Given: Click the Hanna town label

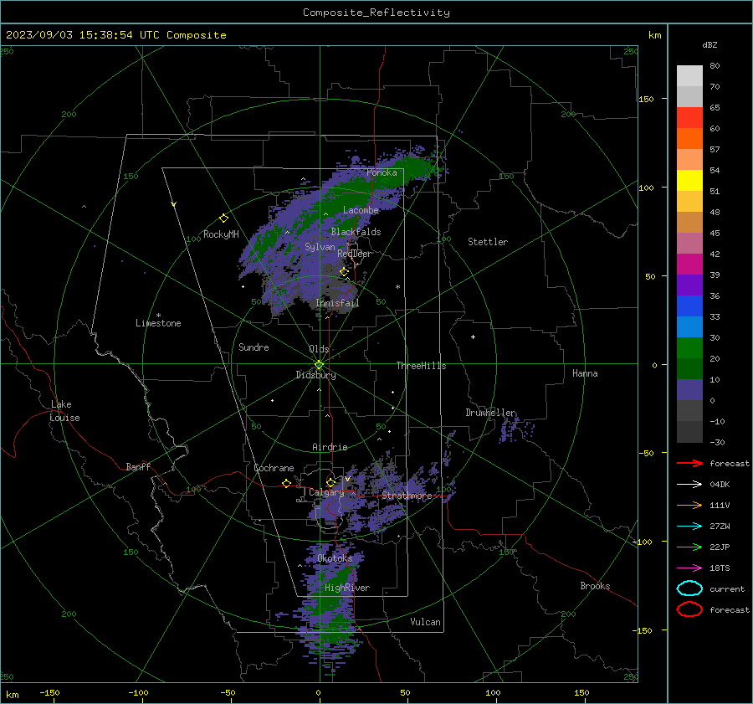Looking at the screenshot, I should (x=585, y=373).
